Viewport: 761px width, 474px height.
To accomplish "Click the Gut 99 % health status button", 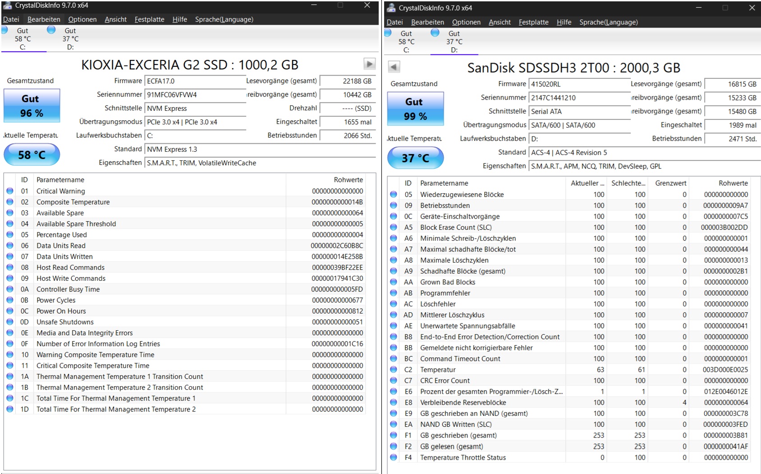I will (x=415, y=109).
